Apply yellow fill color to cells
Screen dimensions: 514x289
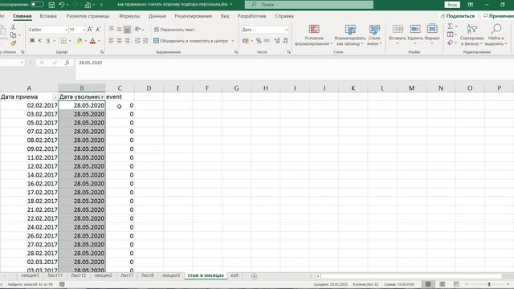(80, 41)
